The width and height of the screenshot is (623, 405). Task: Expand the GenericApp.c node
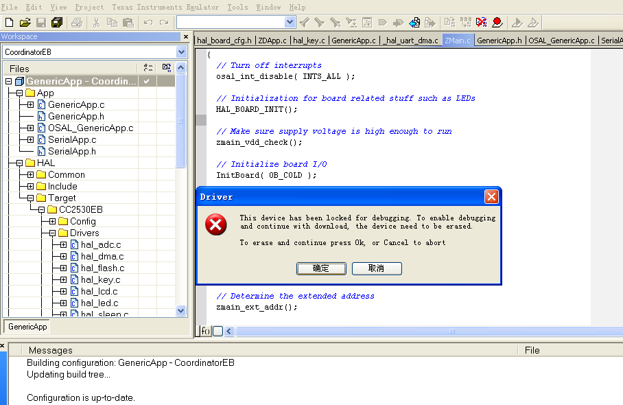[30, 104]
